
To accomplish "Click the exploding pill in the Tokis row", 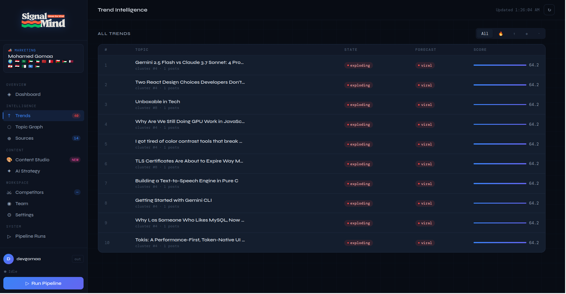I will [359, 243].
